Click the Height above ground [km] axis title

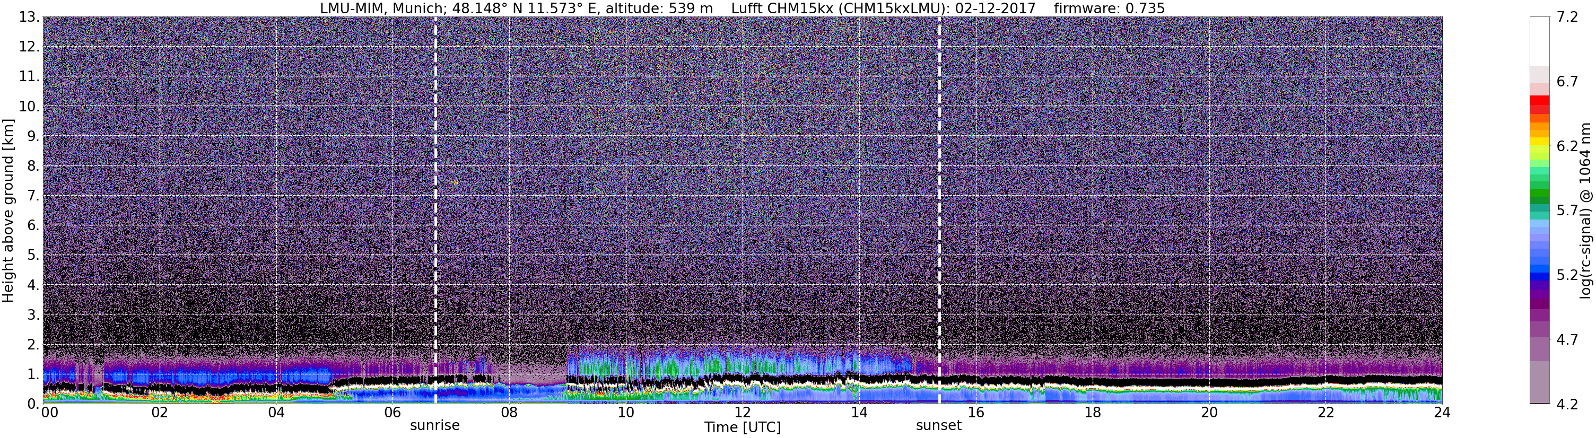point(8,211)
